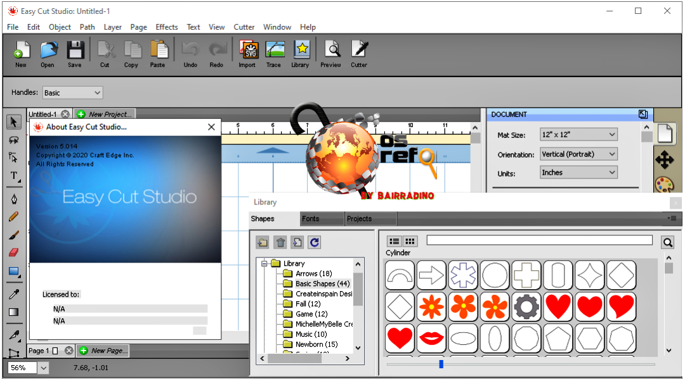The height and width of the screenshot is (379, 685).
Task: Close the About Easy Cut Studio dialog
Action: point(211,127)
